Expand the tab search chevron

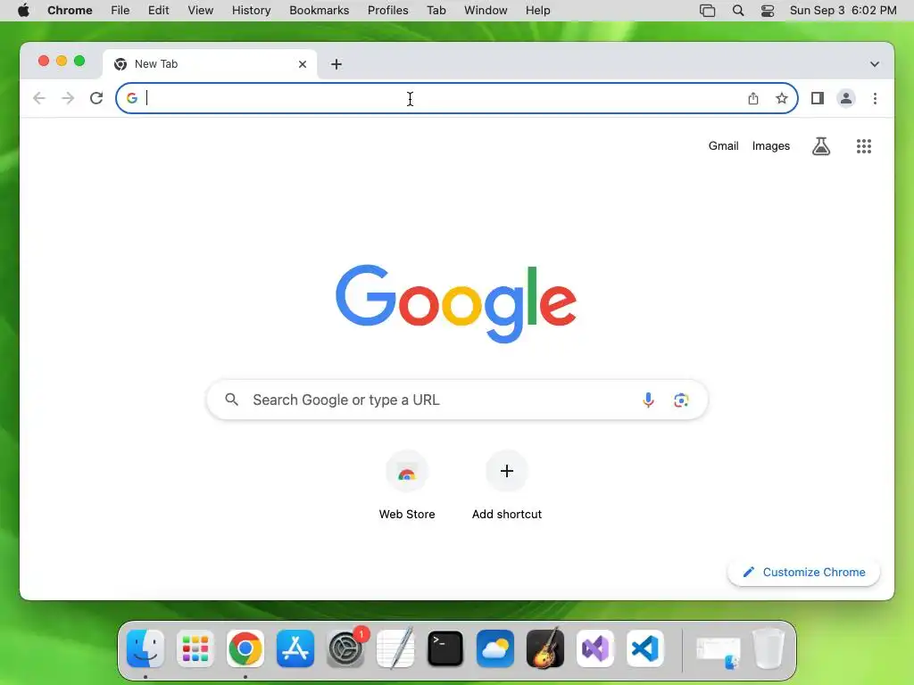tap(875, 64)
